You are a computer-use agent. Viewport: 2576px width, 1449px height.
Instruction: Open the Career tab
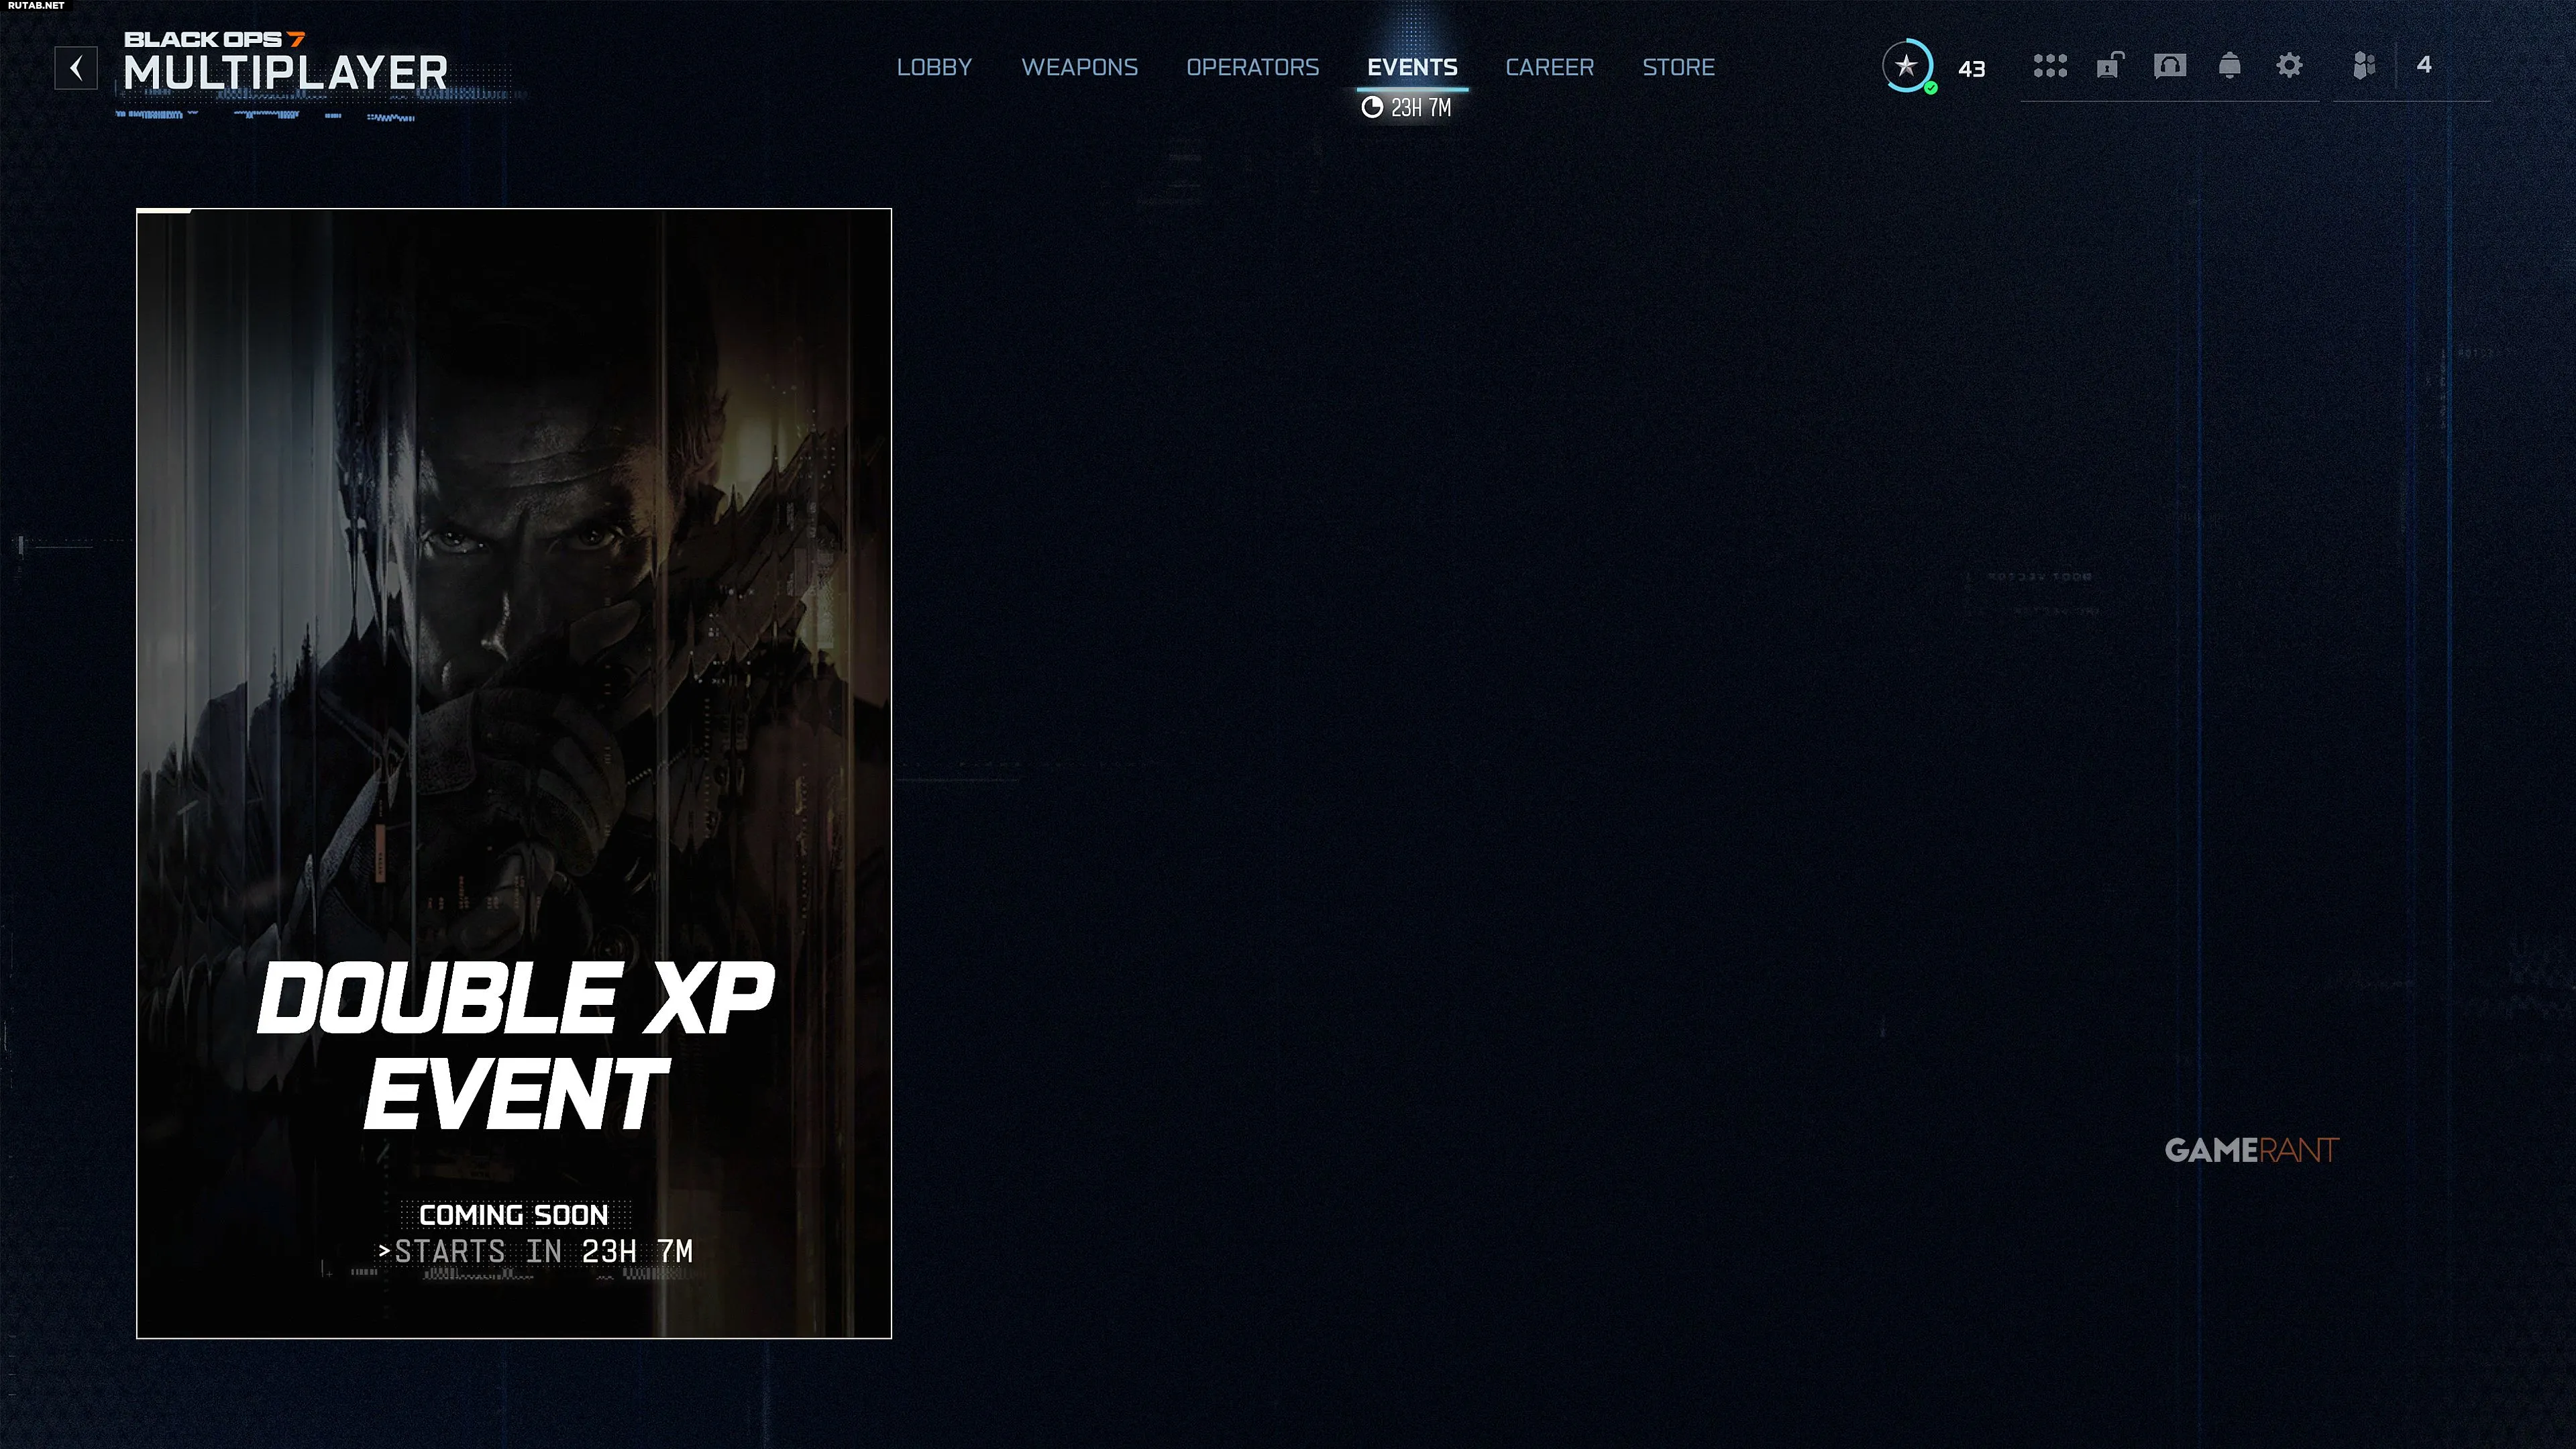[x=1549, y=67]
